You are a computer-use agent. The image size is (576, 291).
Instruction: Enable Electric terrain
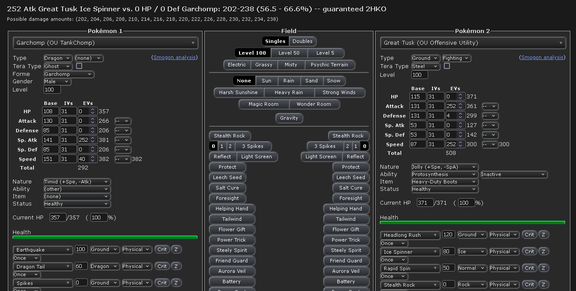[x=237, y=65]
